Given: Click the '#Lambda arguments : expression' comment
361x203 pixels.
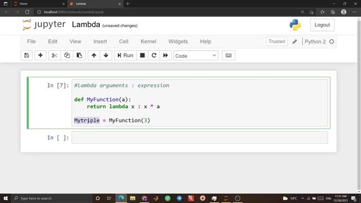Looking at the screenshot, I should [122, 85].
